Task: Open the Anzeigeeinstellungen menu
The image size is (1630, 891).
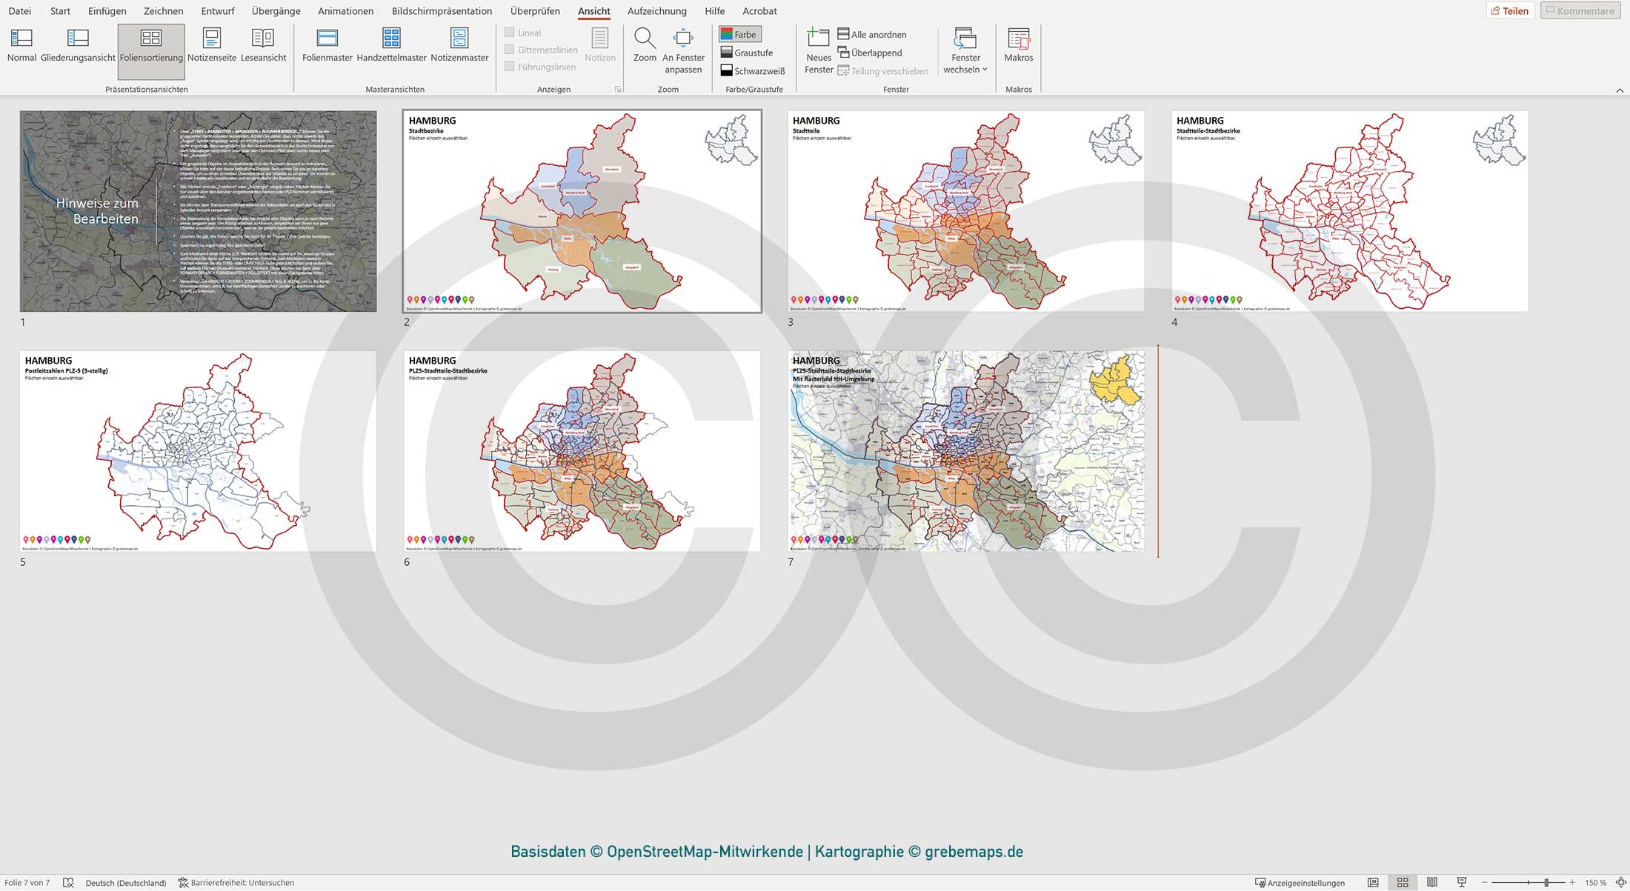Action: point(1300,882)
